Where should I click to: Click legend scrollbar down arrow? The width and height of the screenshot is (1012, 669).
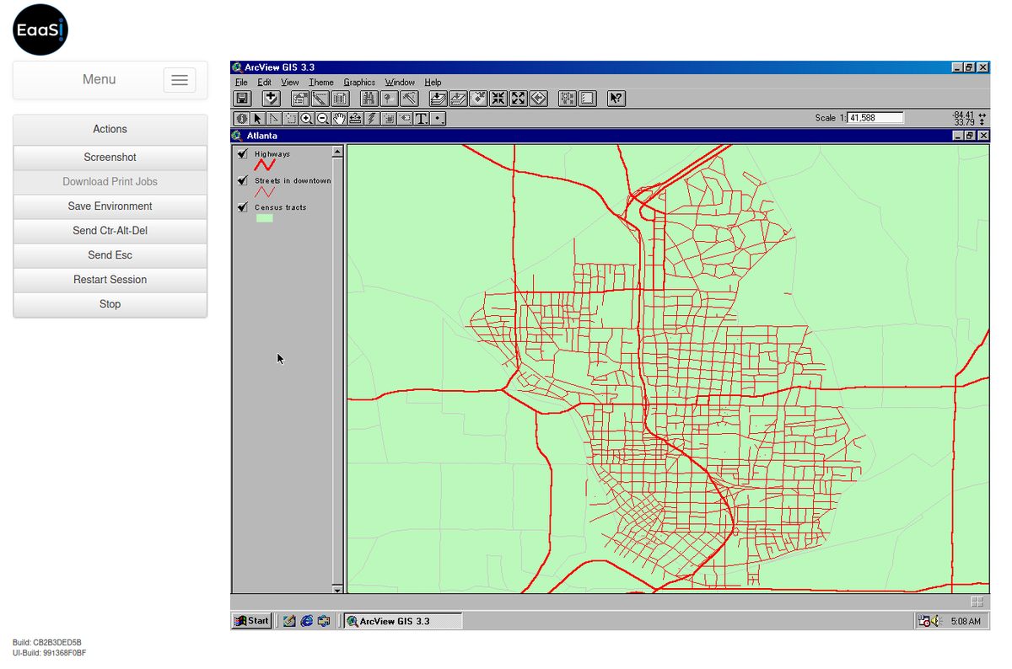coord(337,589)
